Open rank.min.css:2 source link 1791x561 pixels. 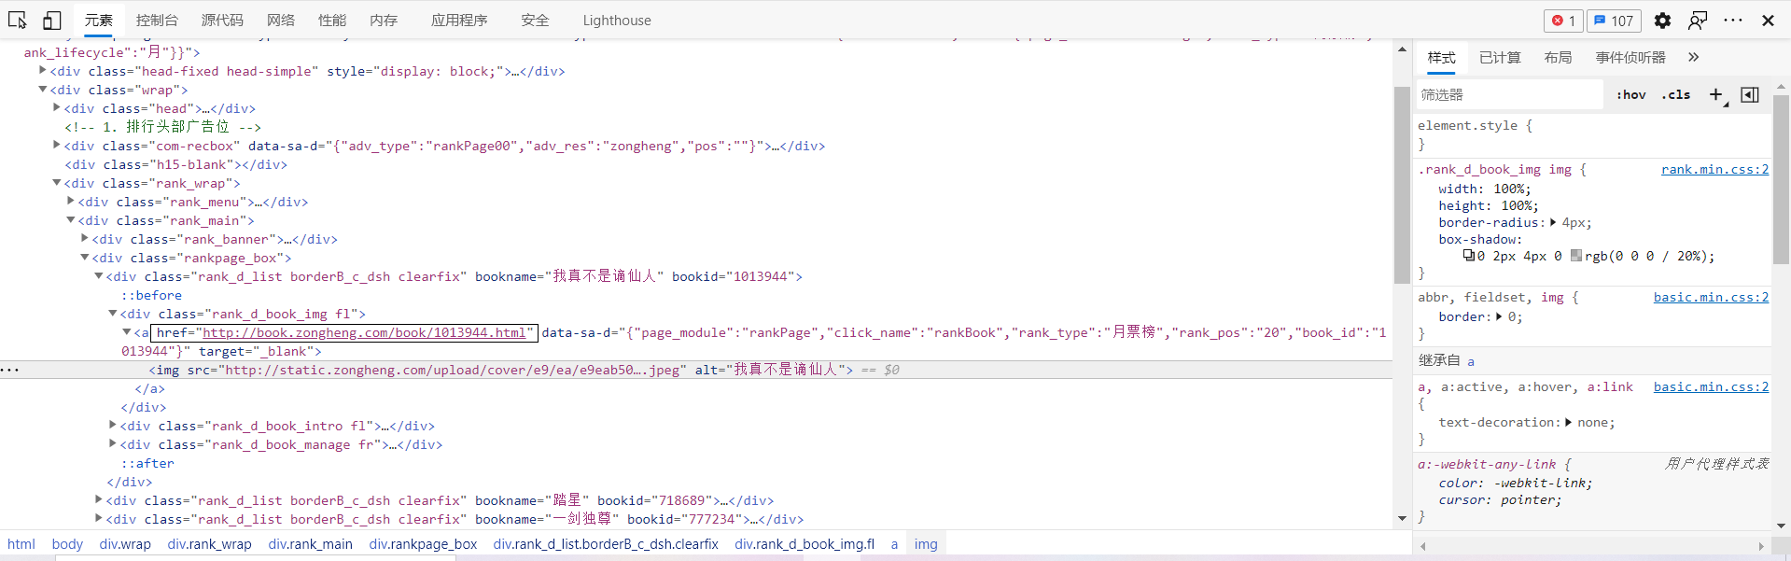tap(1714, 169)
